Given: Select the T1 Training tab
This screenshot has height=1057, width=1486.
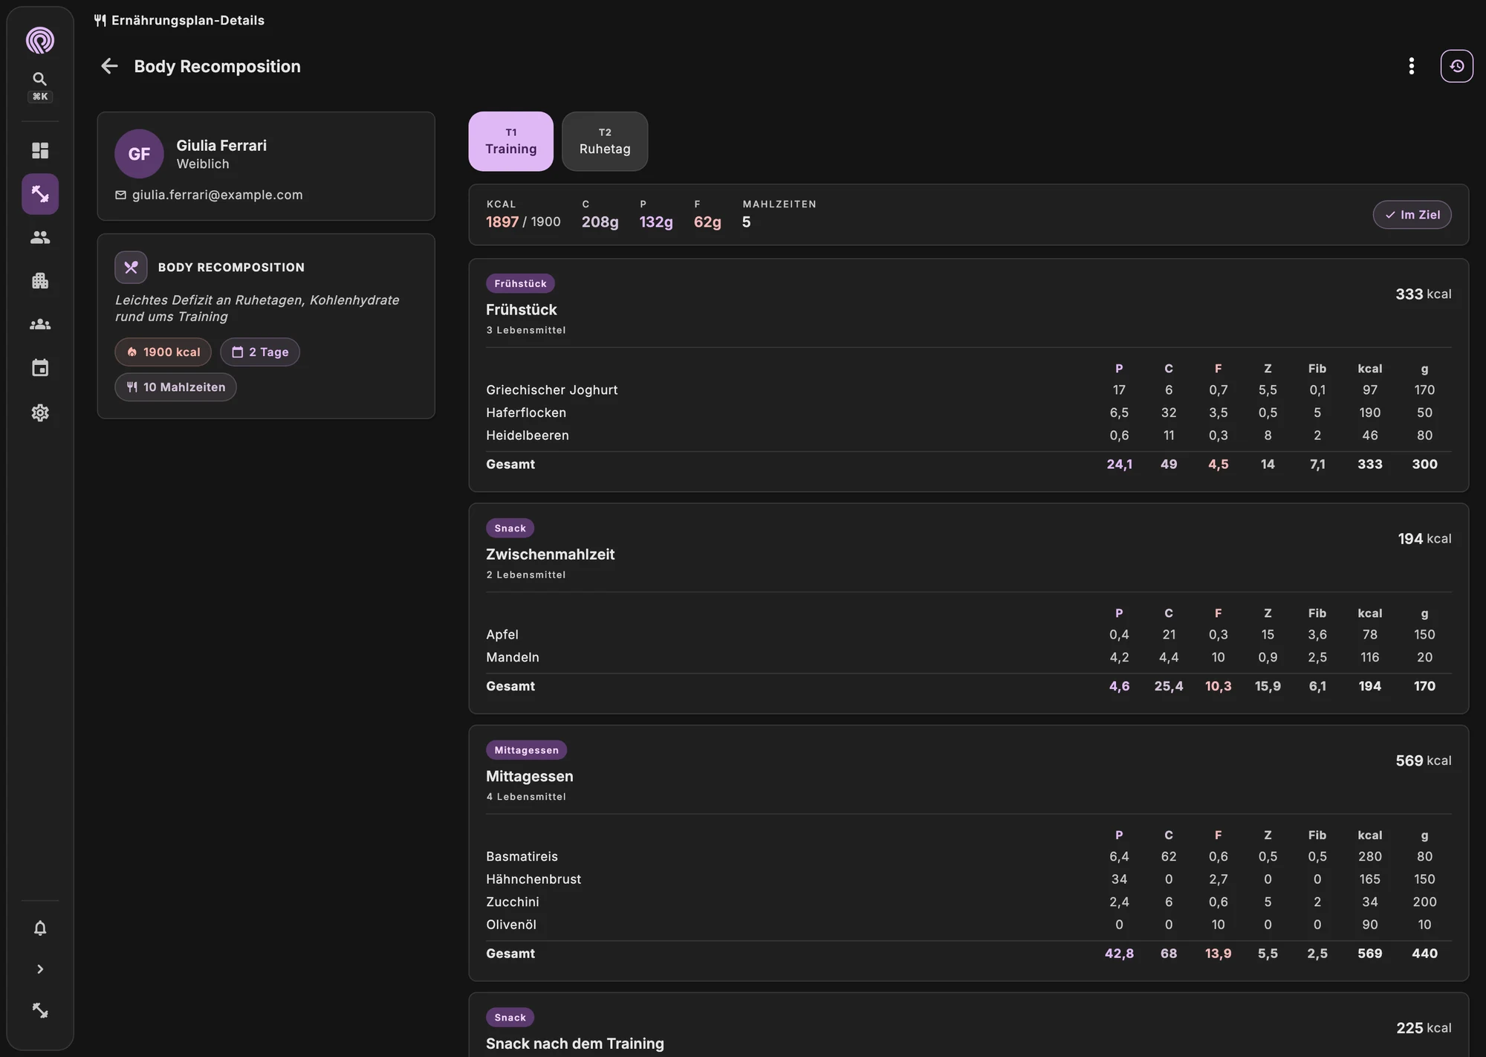Looking at the screenshot, I should pos(511,141).
